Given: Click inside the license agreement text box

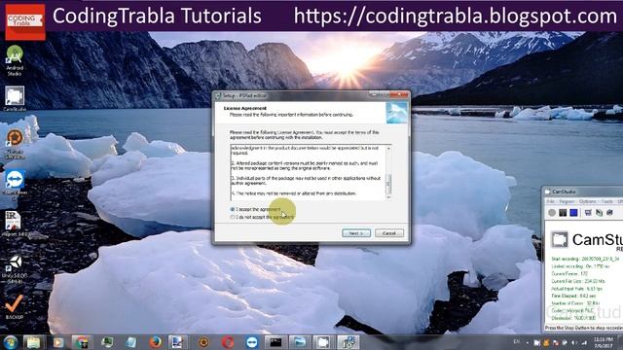Looking at the screenshot, I should 308,172.
